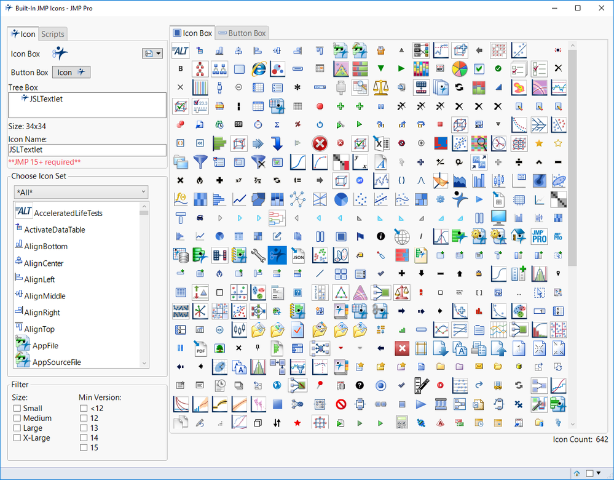
Task: Toggle the X-Large size filter
Action: [x=18, y=438]
